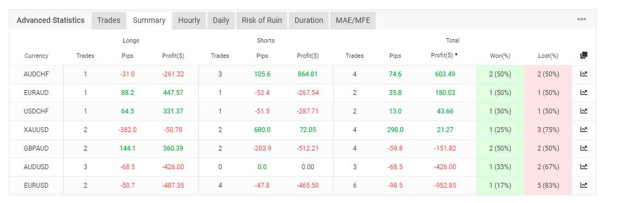Open the chart icon for EURAUD row
This screenshot has width=618, height=203.
[584, 92]
